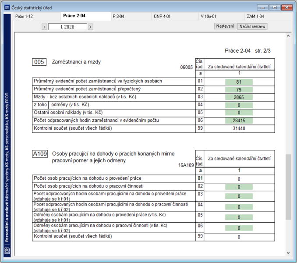Click the scrollbar down arrow
The image size is (297, 263).
pos(288,253)
